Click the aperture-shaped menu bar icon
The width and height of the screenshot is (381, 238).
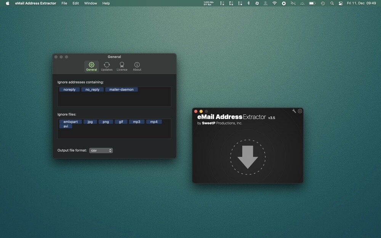pyautogui.click(x=257, y=3)
